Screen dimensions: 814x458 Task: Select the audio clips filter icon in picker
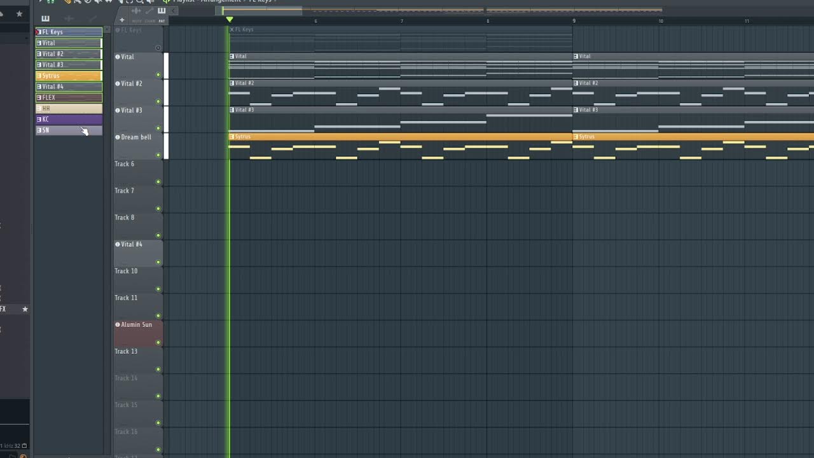coord(69,18)
